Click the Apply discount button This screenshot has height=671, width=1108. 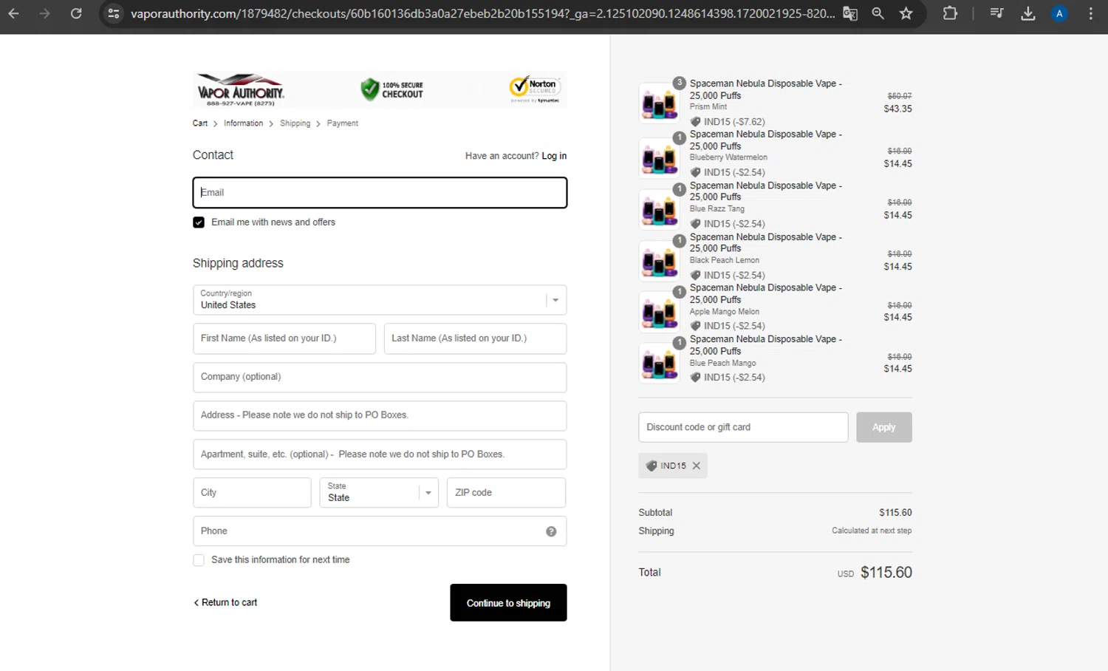[884, 427]
